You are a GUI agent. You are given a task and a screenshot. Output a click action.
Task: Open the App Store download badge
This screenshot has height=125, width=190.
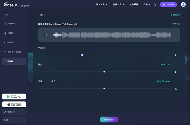(x=14, y=104)
